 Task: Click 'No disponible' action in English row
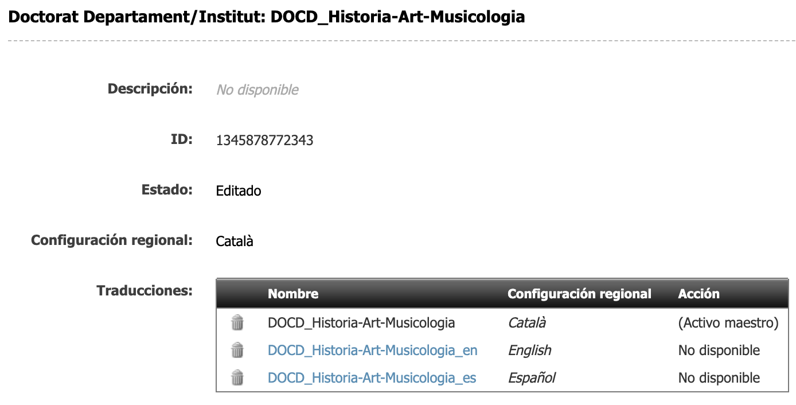719,350
